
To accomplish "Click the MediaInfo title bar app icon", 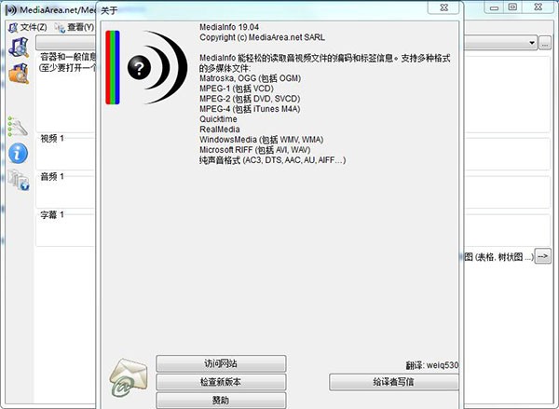I will point(12,10).
